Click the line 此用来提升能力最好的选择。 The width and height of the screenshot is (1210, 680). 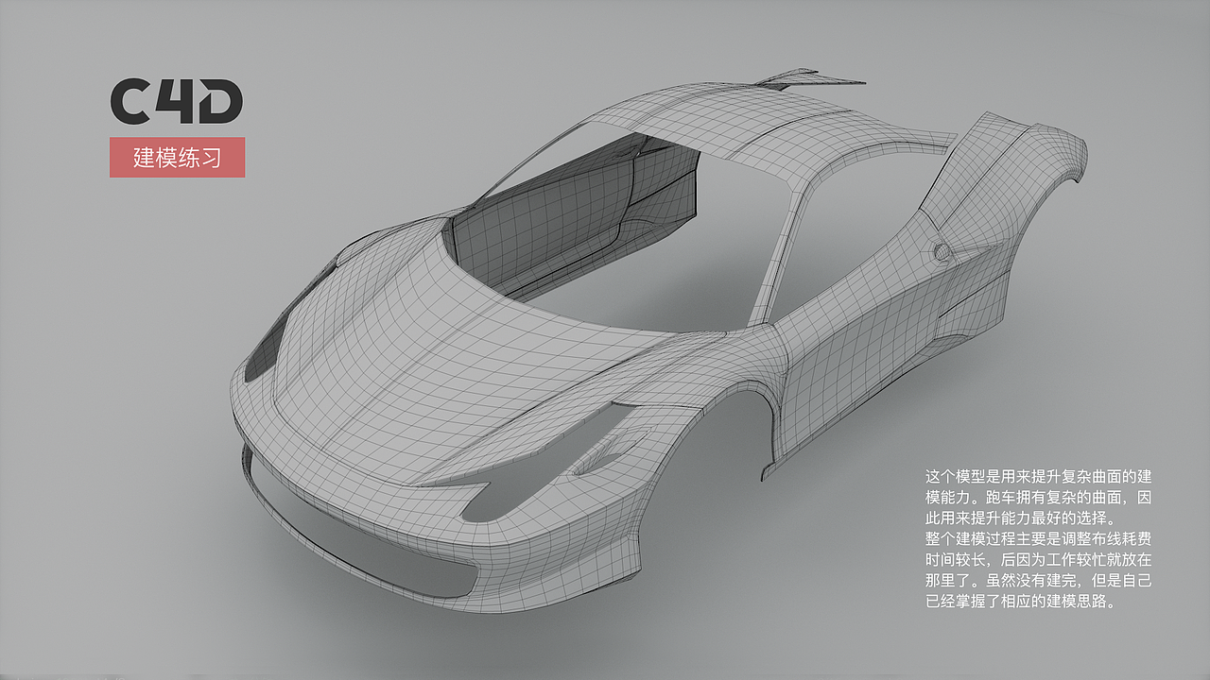(x=1022, y=518)
